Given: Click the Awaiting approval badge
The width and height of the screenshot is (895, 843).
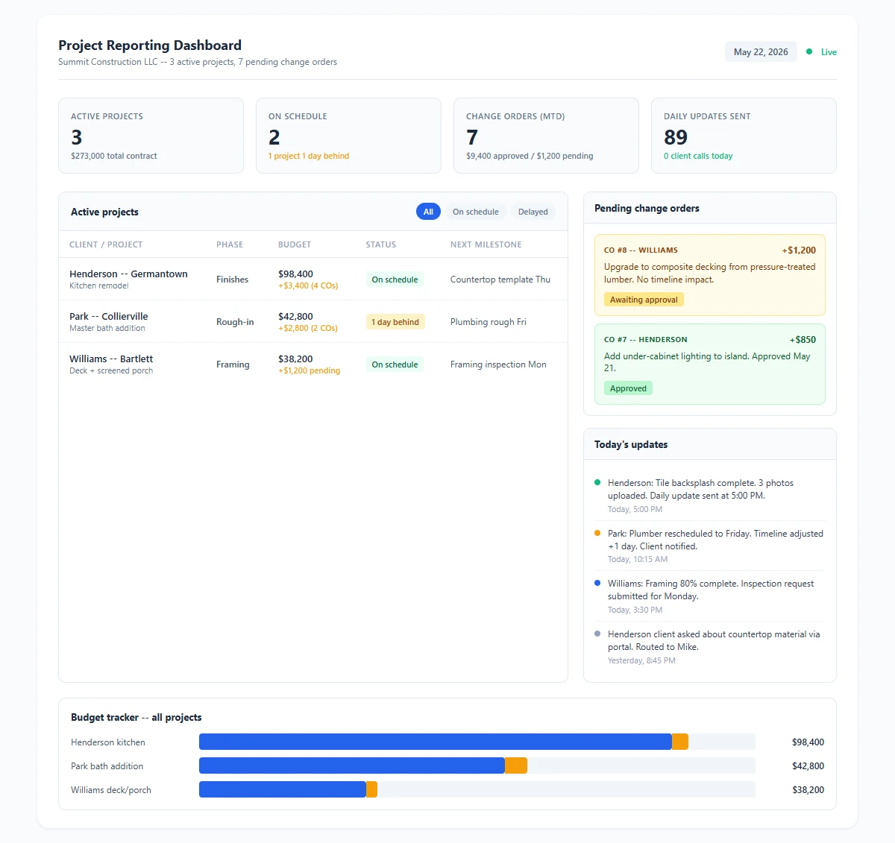Looking at the screenshot, I should pos(644,300).
